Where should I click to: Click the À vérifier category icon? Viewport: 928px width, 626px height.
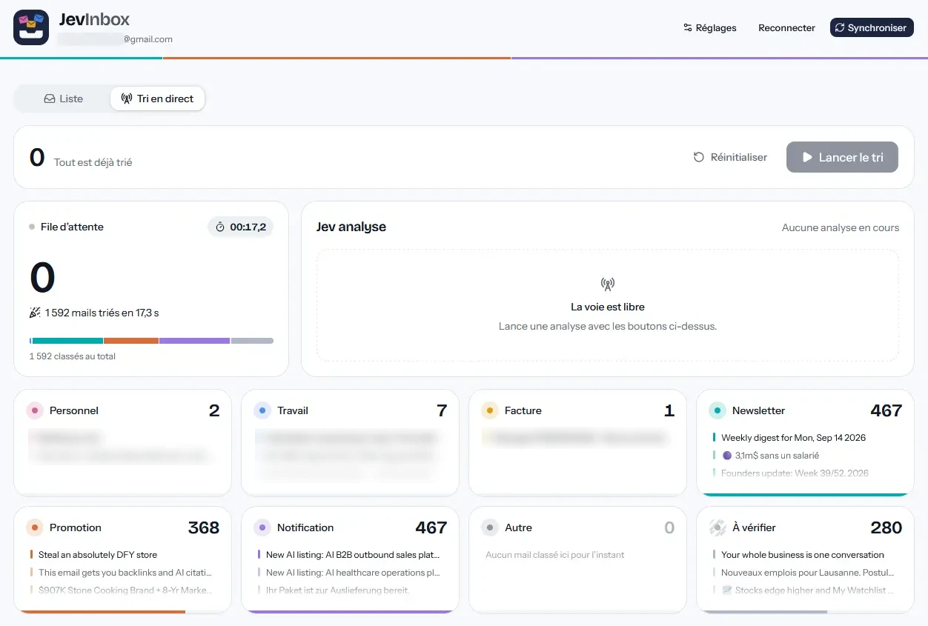(x=717, y=527)
